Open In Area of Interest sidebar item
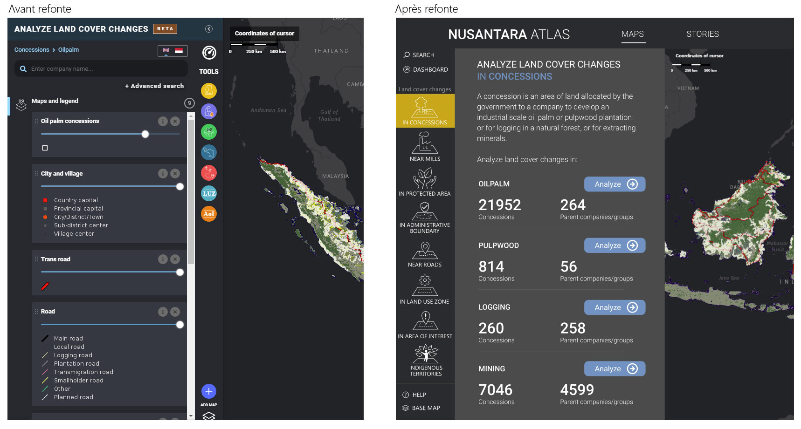The width and height of the screenshot is (801, 429). (x=425, y=325)
